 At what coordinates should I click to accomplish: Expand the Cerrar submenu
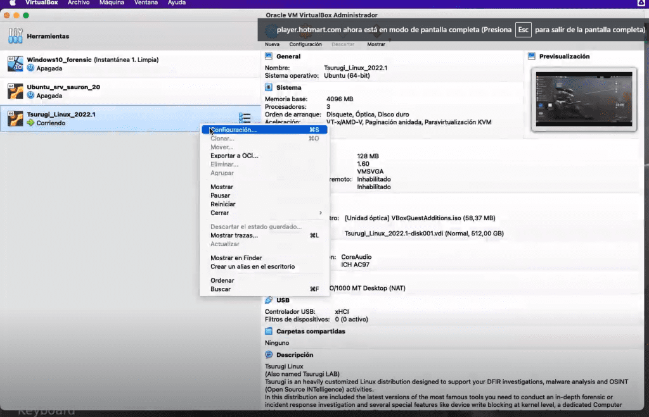click(264, 213)
